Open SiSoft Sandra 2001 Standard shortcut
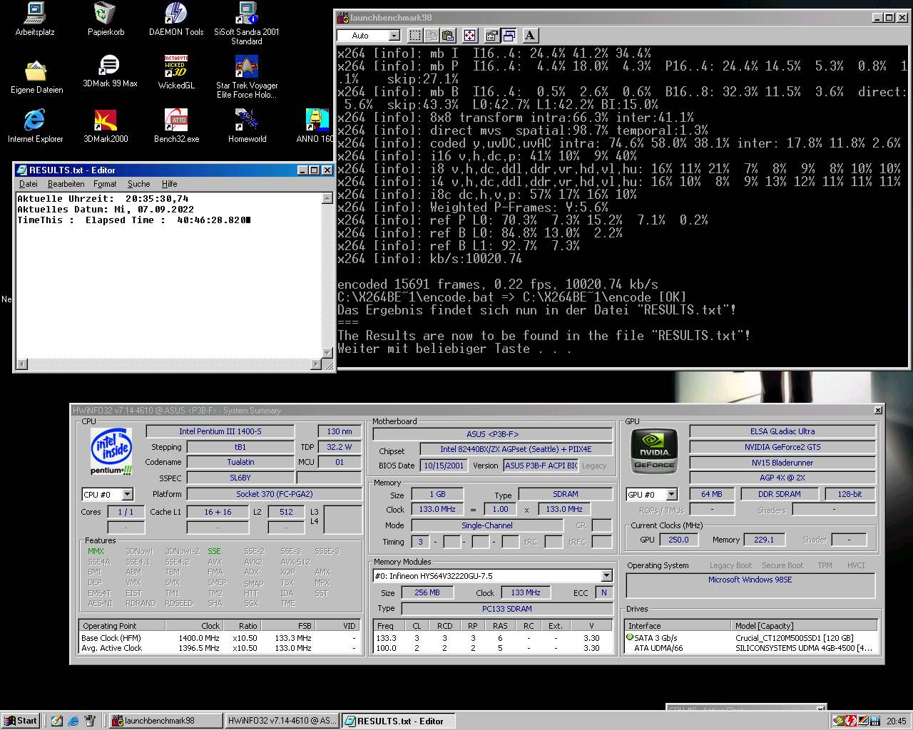The image size is (913, 730). [x=247, y=24]
